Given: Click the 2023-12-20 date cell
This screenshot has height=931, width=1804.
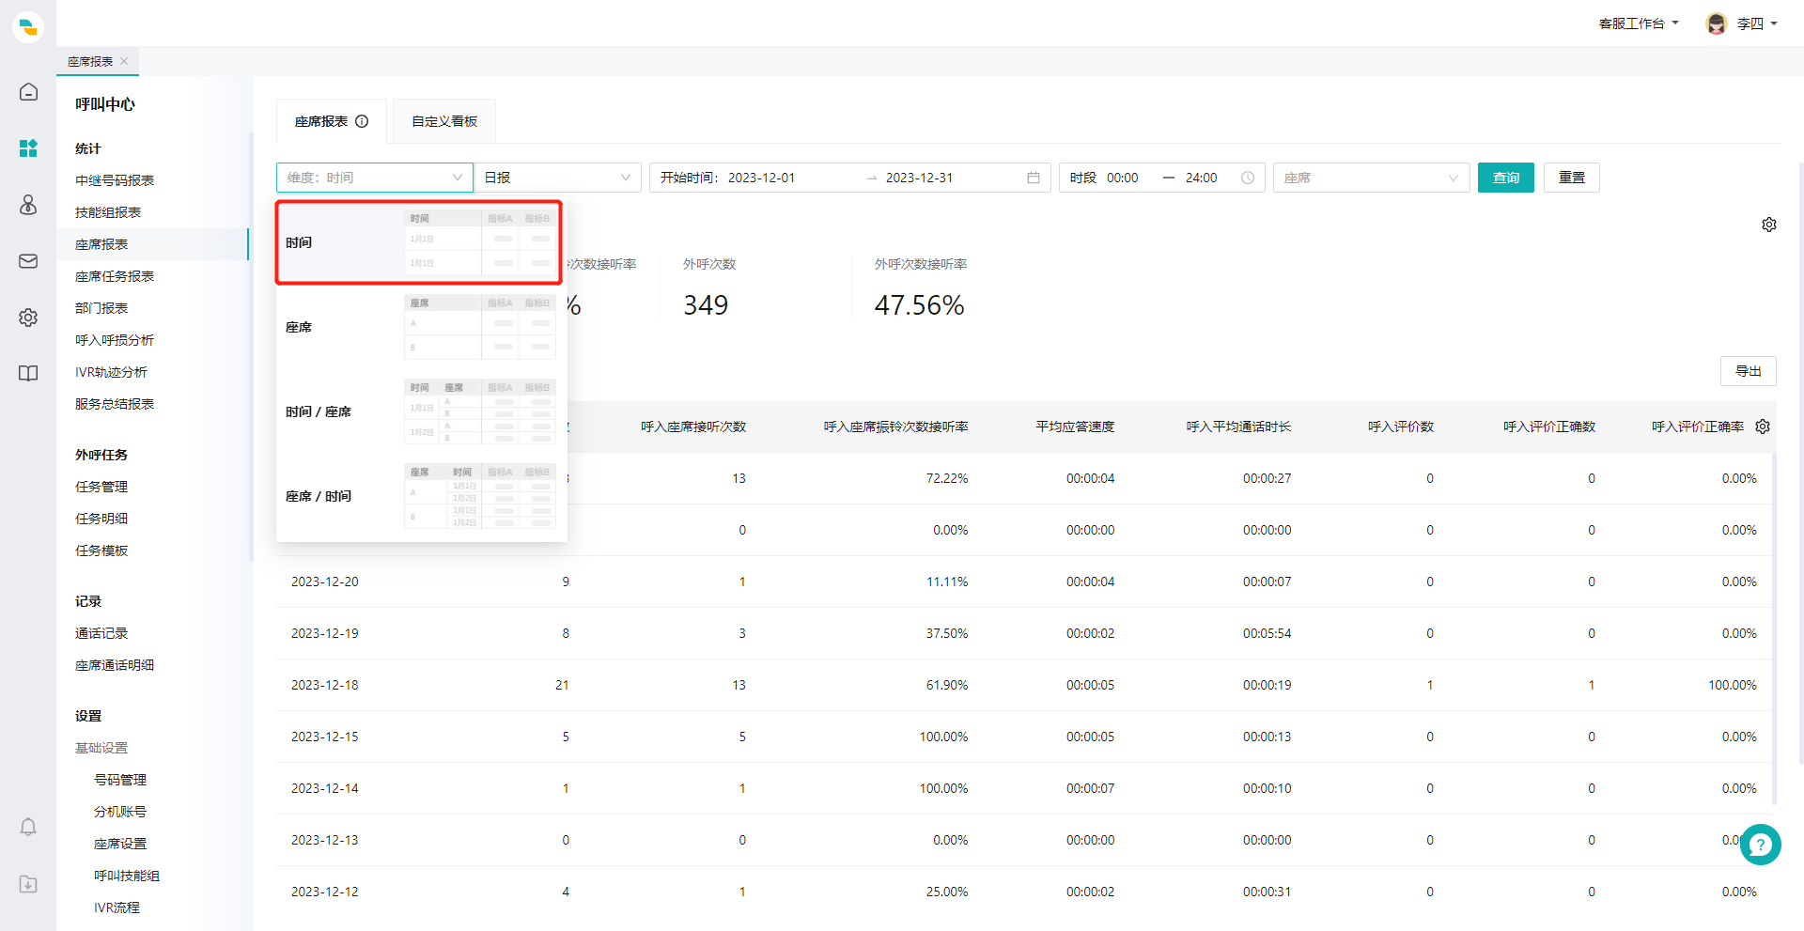Looking at the screenshot, I should point(325,582).
